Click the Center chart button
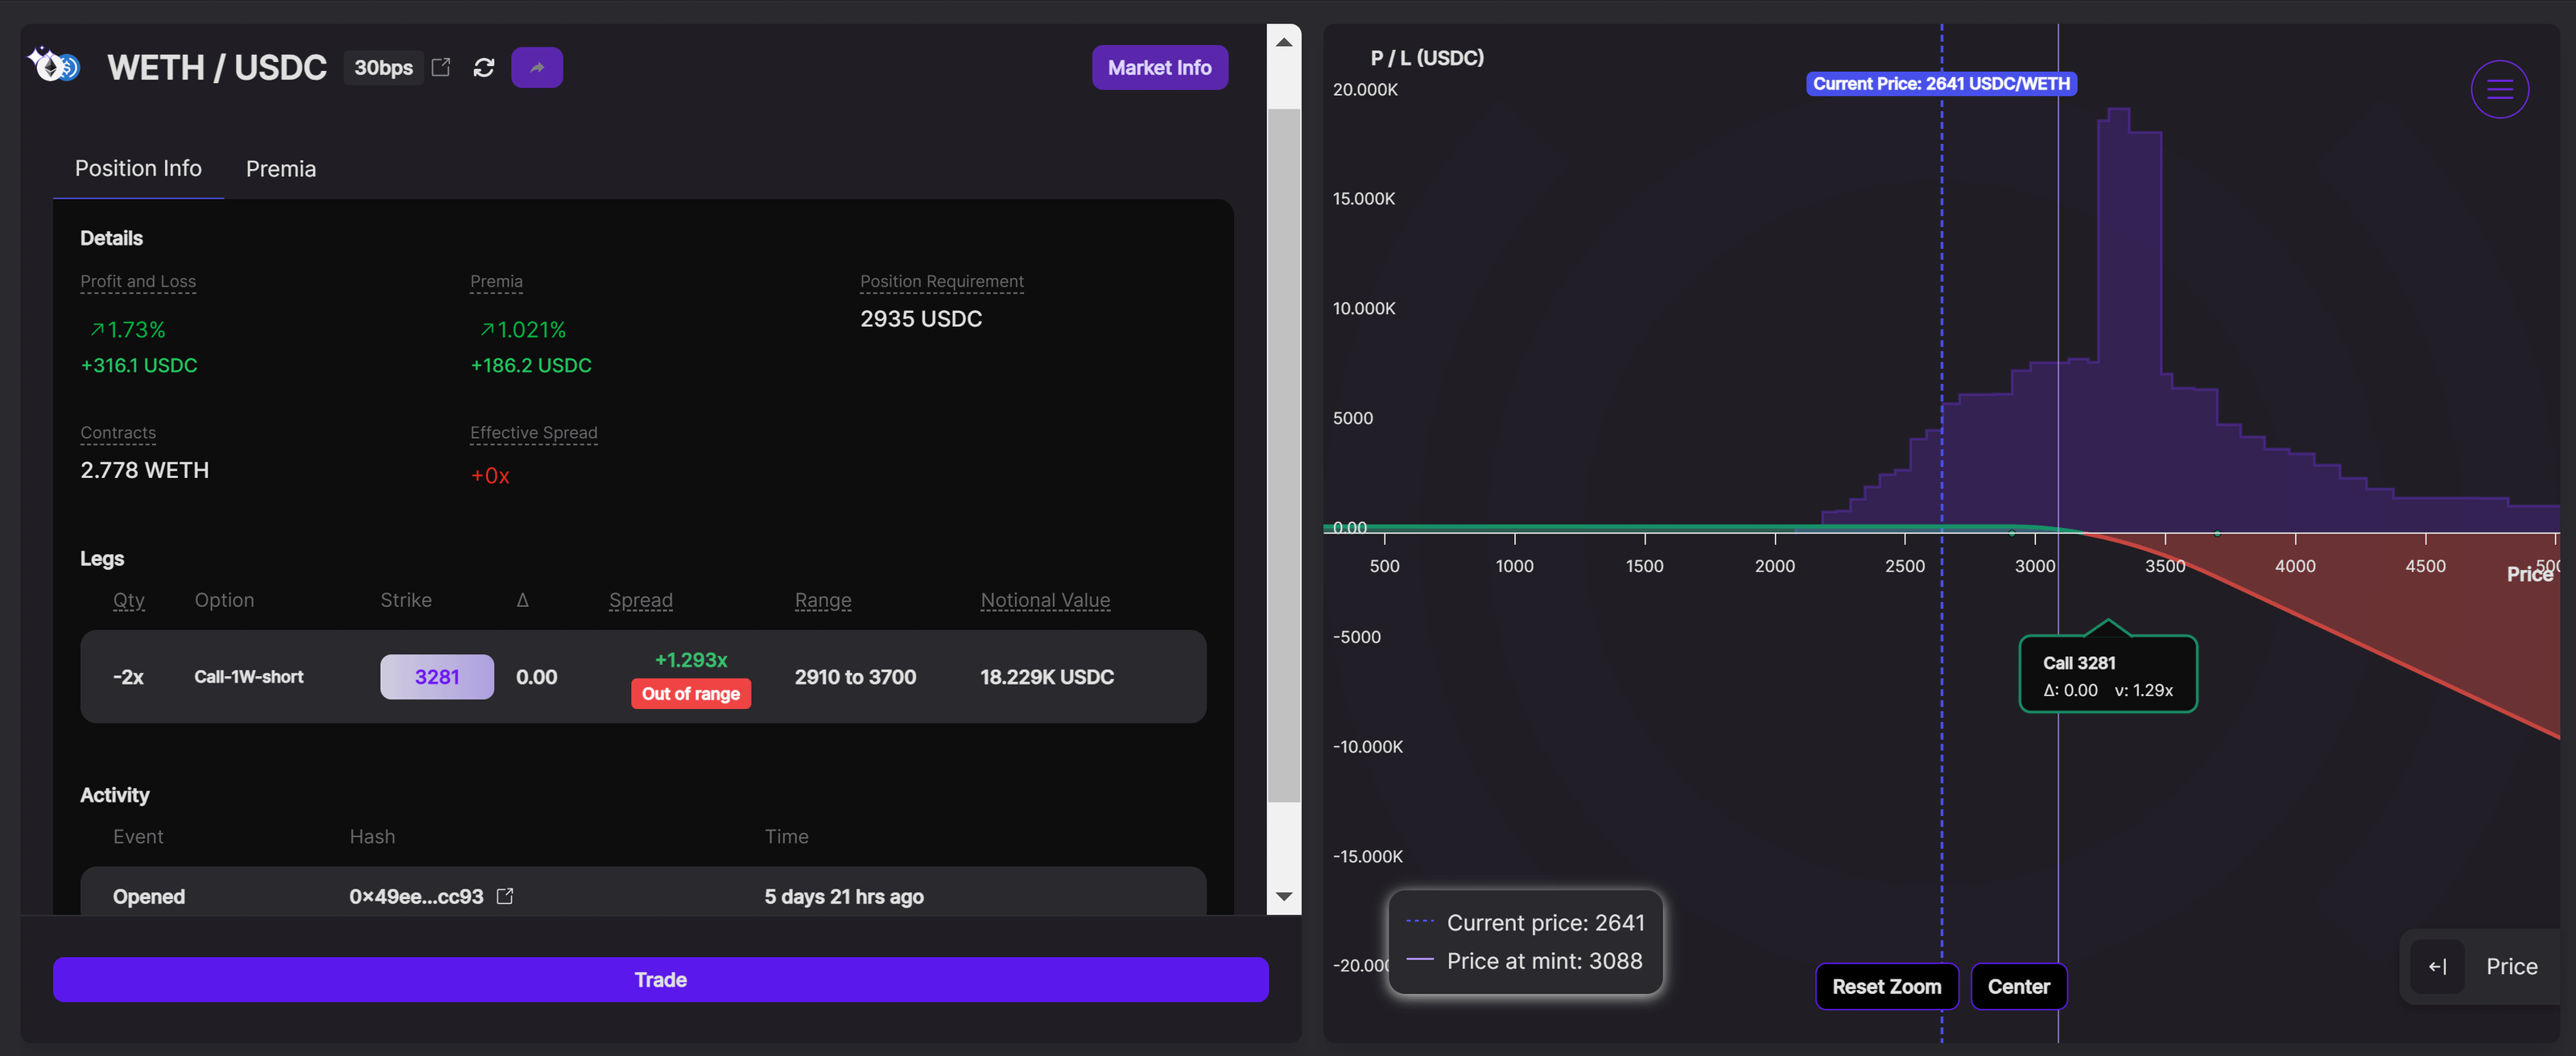The height and width of the screenshot is (1056, 2576). point(2018,986)
